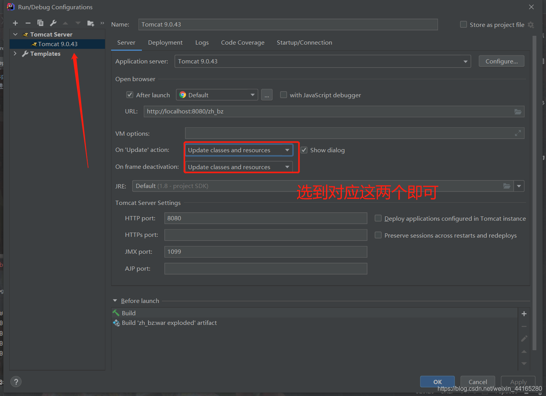The height and width of the screenshot is (396, 546).
Task: Expand the Templates tree node
Action: 15,53
